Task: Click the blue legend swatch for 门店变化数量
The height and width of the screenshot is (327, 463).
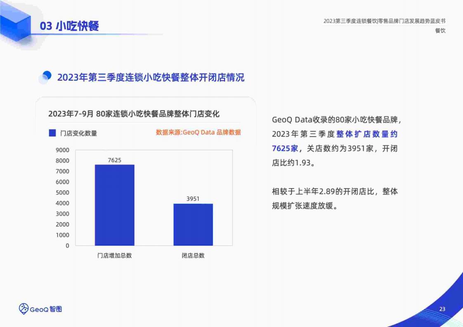Action: click(52, 133)
